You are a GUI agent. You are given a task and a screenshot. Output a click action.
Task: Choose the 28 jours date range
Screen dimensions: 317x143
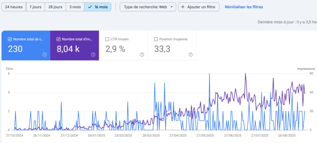click(55, 7)
